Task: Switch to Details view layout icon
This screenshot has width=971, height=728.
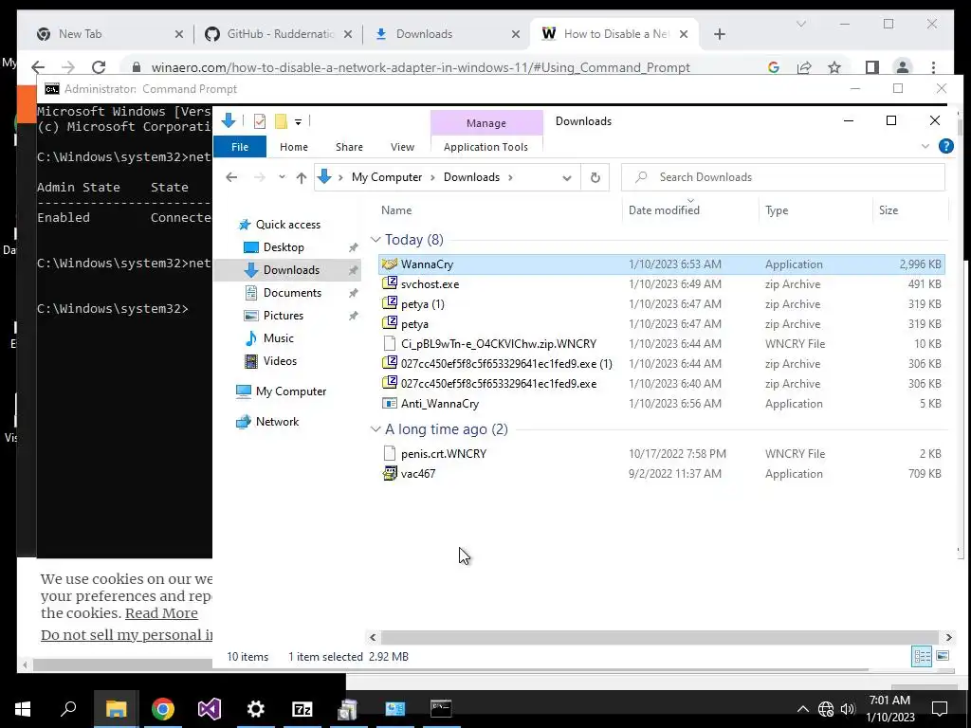Action: coord(922,656)
